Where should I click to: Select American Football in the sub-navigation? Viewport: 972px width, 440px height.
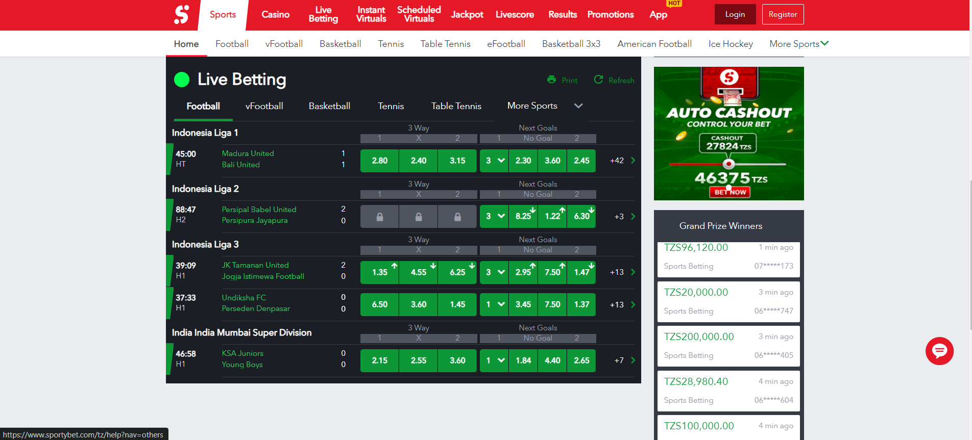tap(654, 44)
